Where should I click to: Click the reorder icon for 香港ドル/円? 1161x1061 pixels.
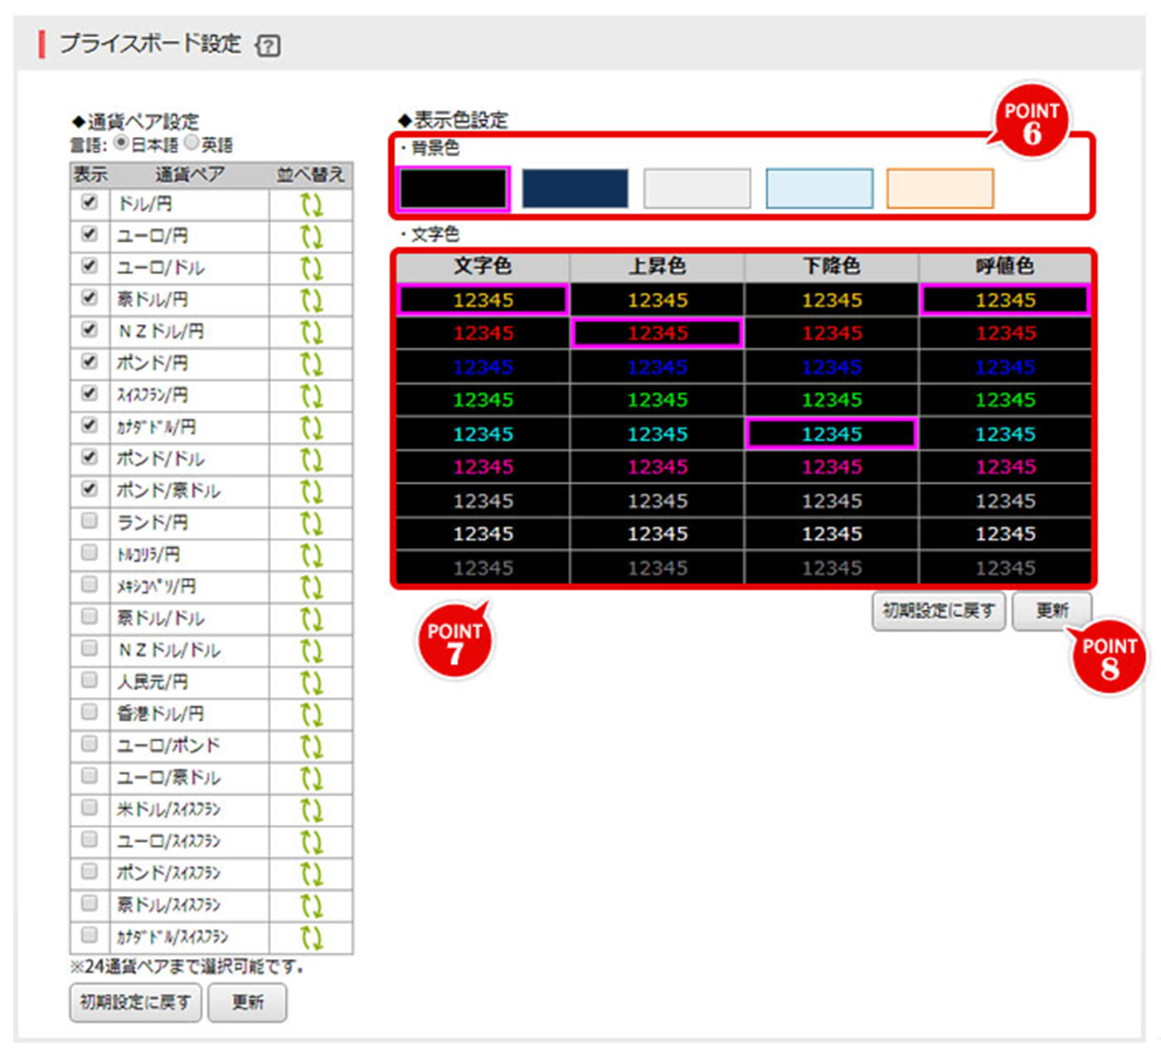pos(311,714)
